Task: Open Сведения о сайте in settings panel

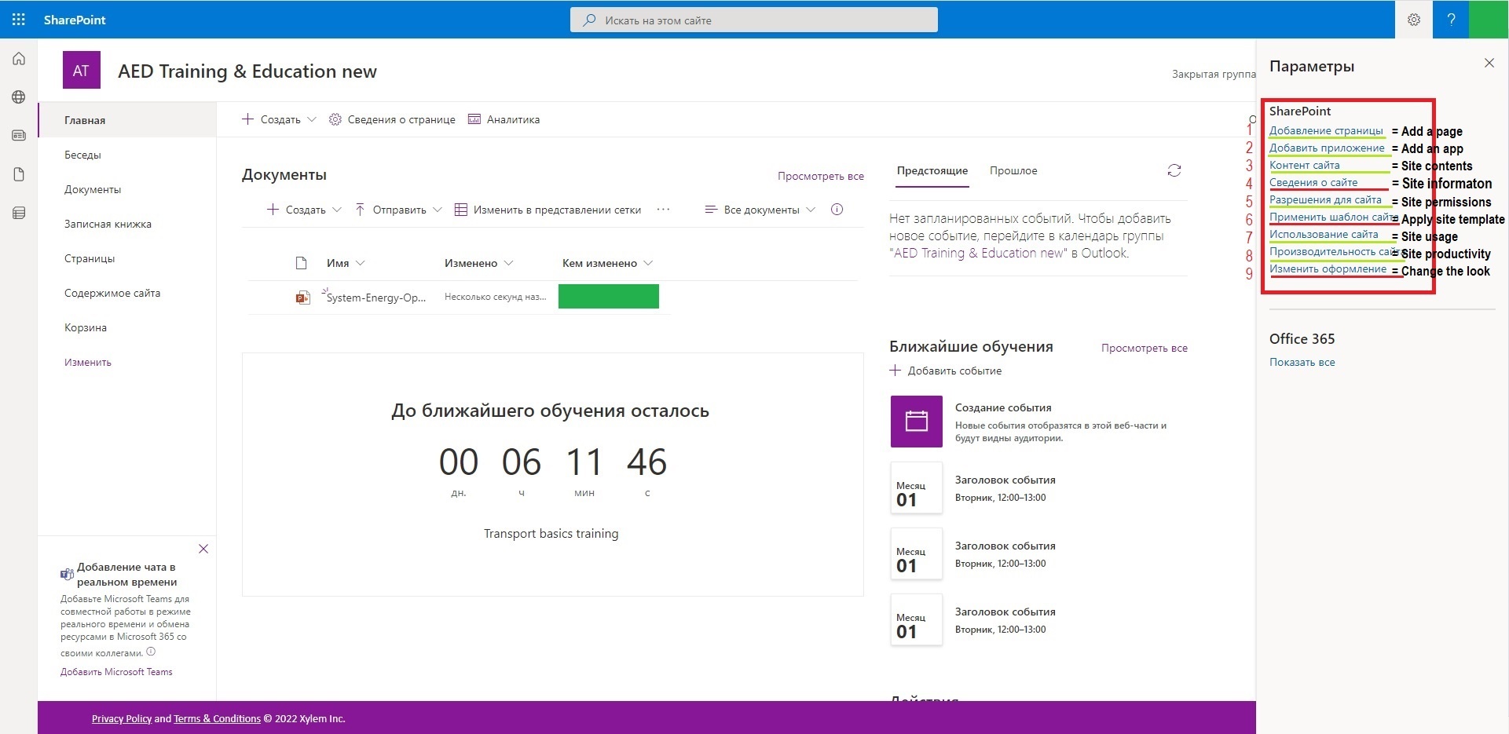Action: (1313, 182)
